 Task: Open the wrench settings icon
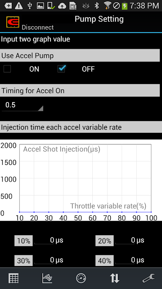click(x=148, y=278)
